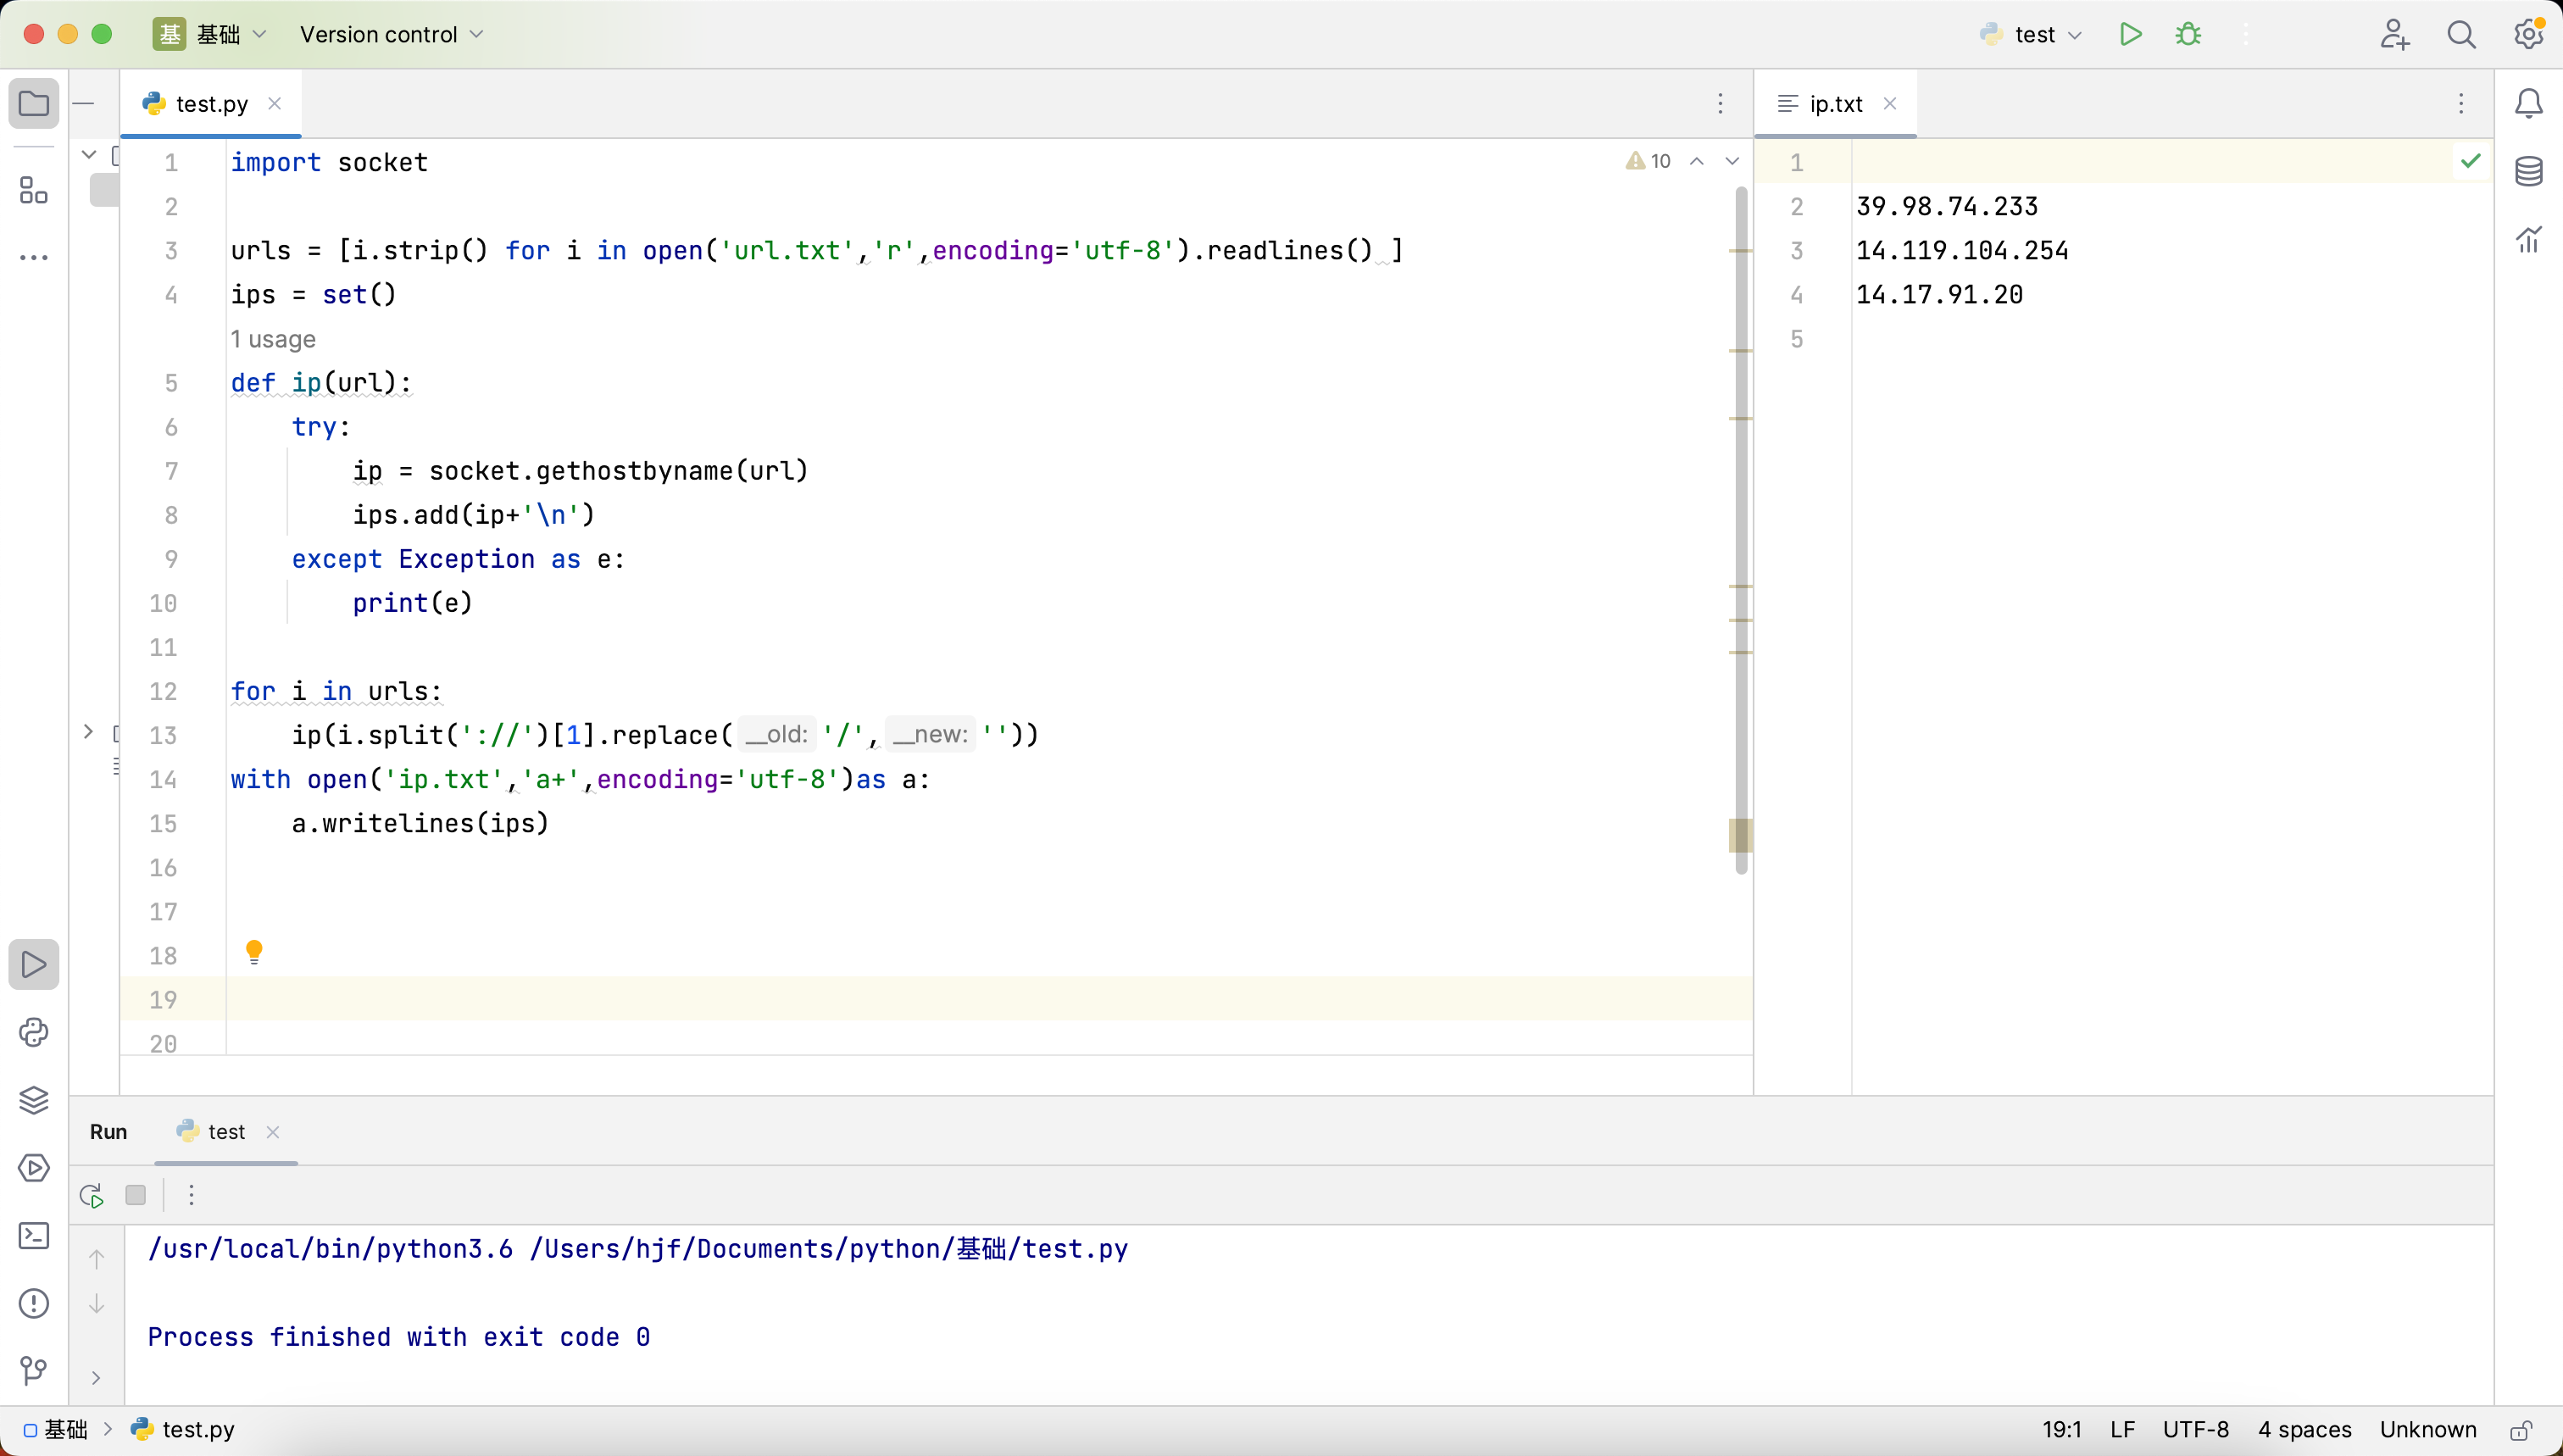
Task: Click the intention lightbulb on line 18
Action: pyautogui.click(x=254, y=951)
